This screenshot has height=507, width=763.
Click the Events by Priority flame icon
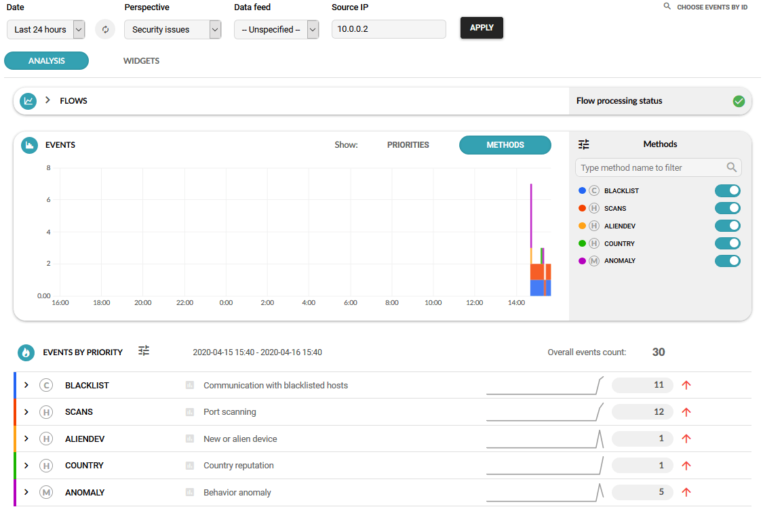click(26, 352)
